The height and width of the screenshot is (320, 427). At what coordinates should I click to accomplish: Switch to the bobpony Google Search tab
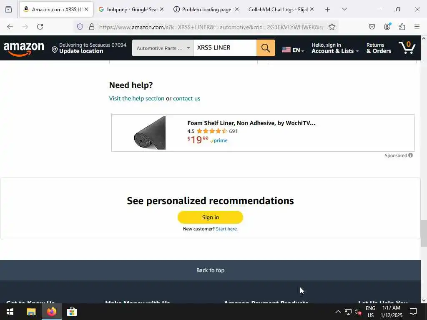(x=131, y=10)
